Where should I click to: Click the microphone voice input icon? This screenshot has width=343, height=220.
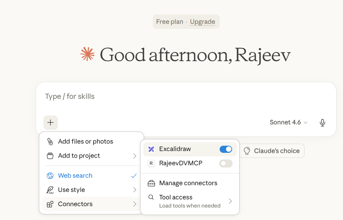[322, 123]
